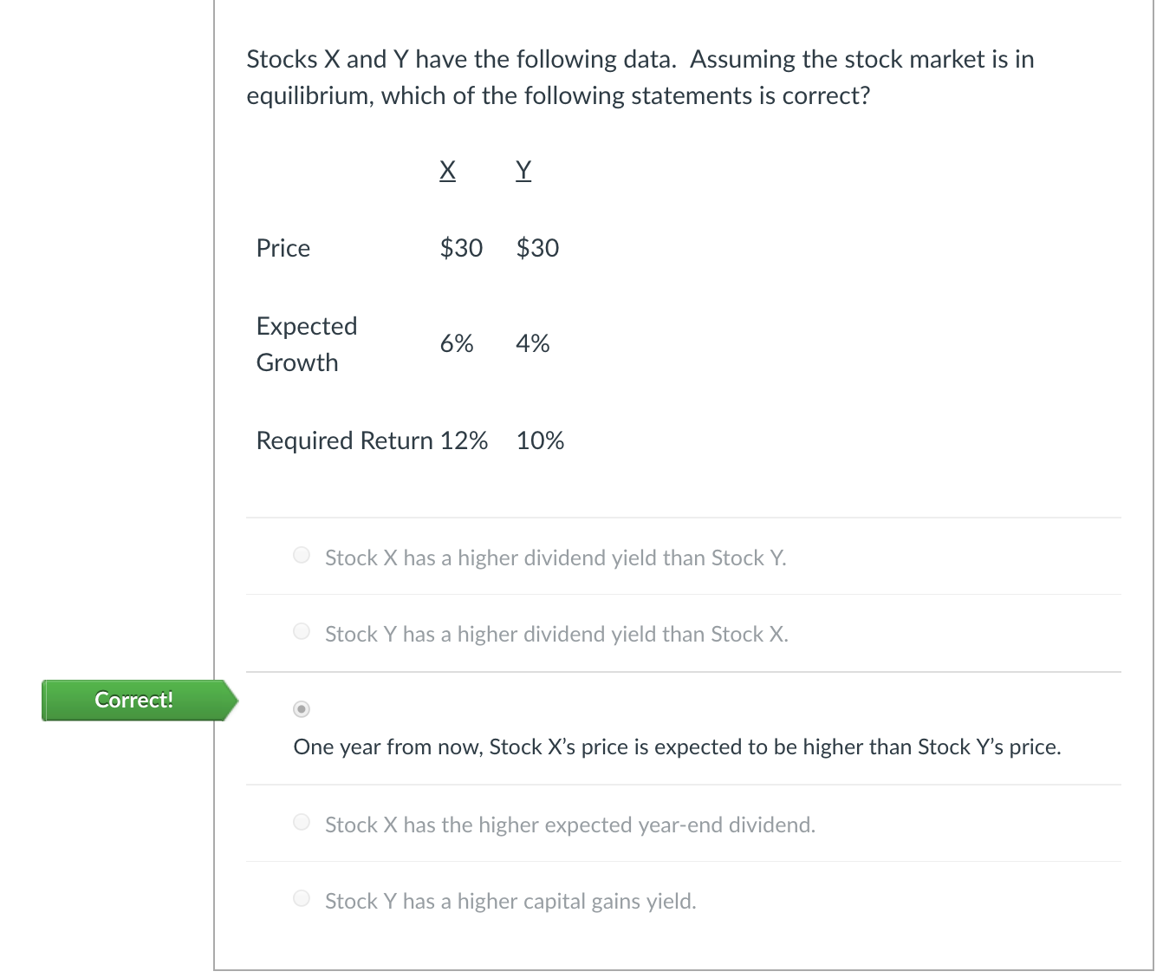
Task: Select the radio button for Stock X higher dividend yield
Action: click(302, 555)
